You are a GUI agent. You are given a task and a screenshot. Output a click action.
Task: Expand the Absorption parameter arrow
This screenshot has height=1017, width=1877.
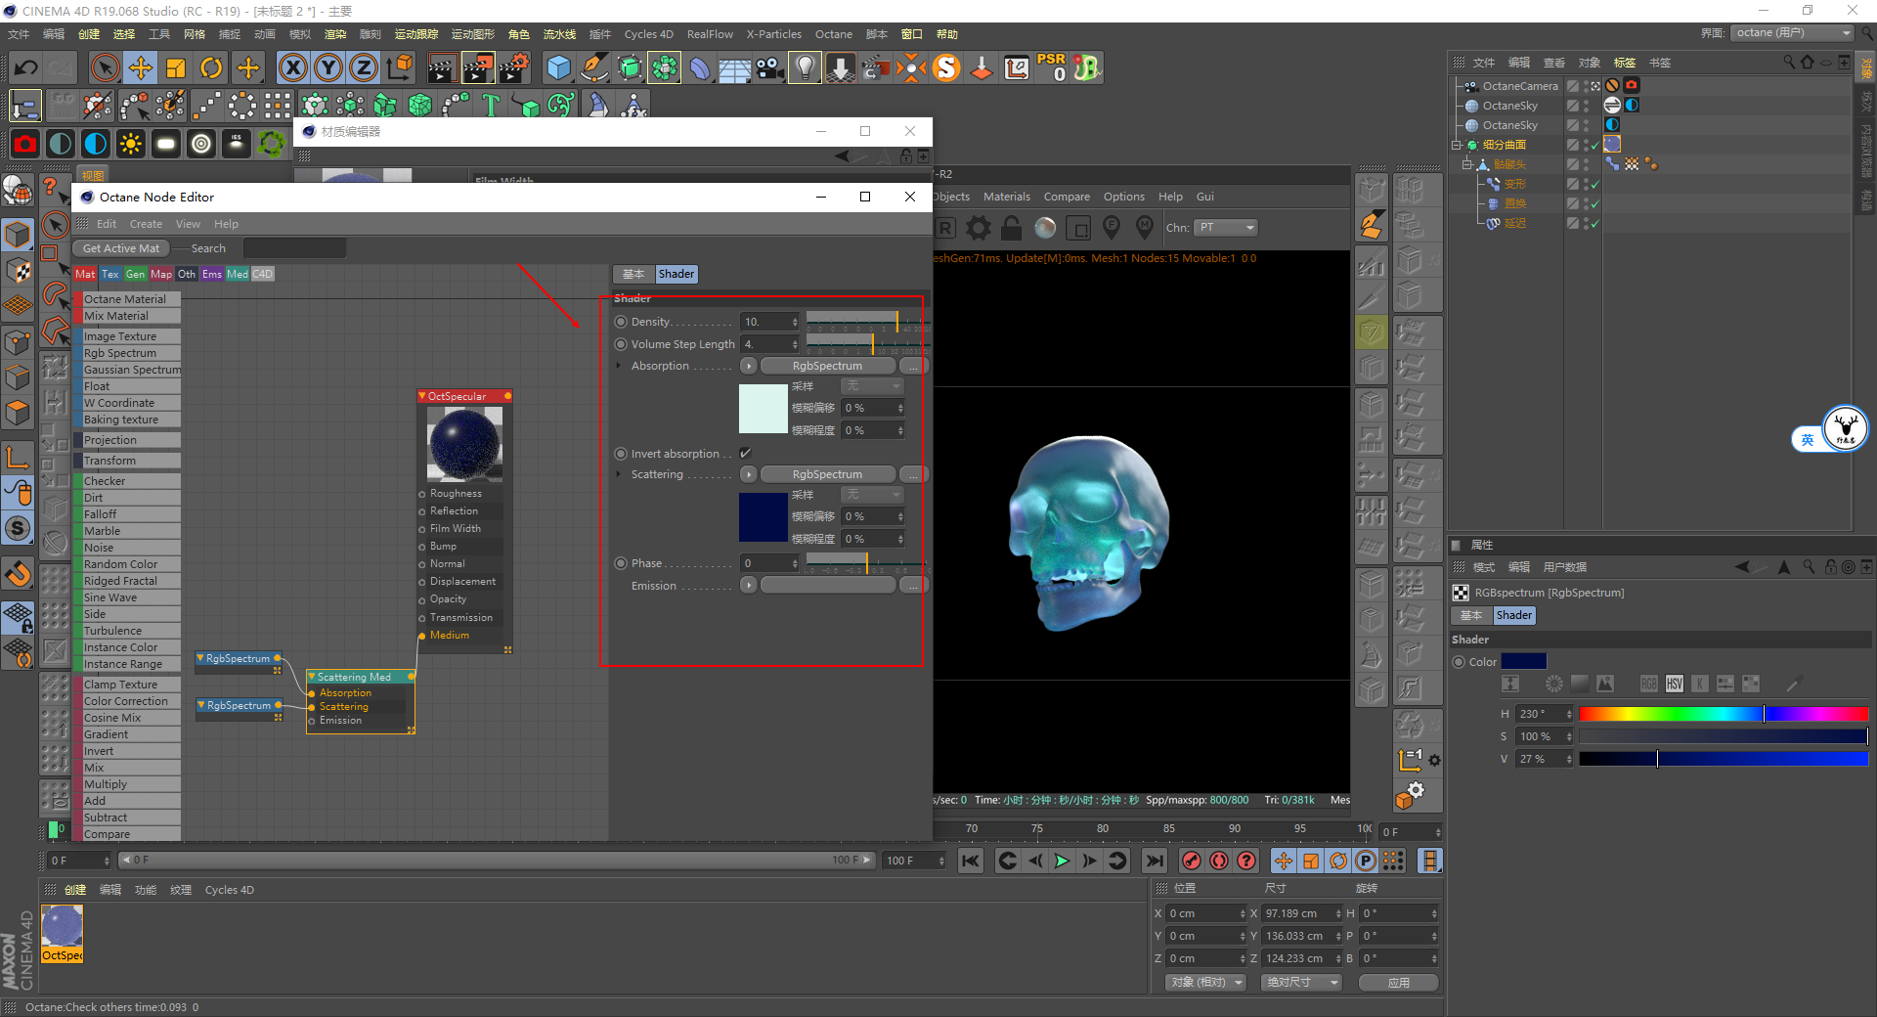tap(619, 366)
